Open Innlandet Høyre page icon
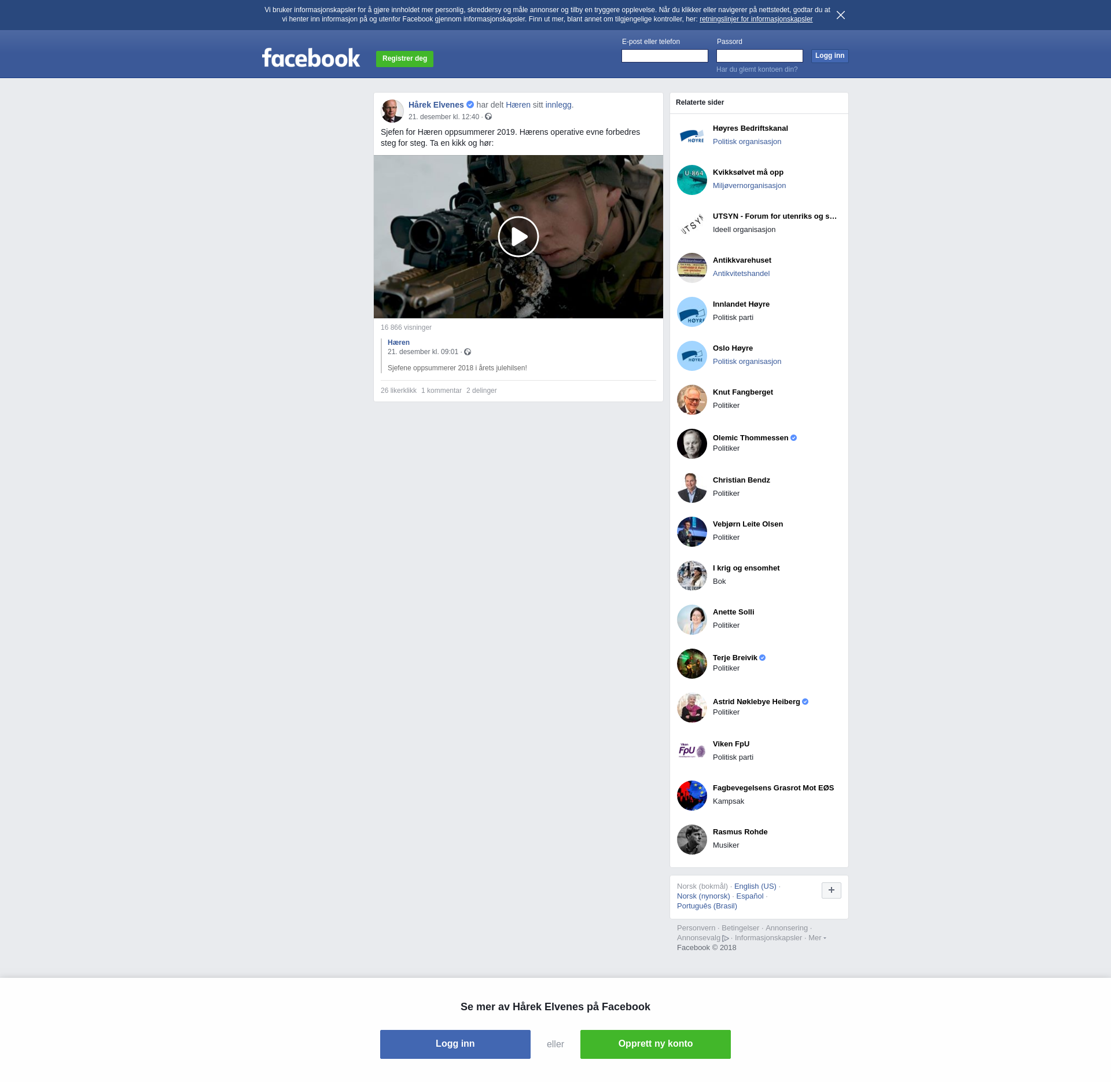This screenshot has width=1111, height=1082. point(692,312)
